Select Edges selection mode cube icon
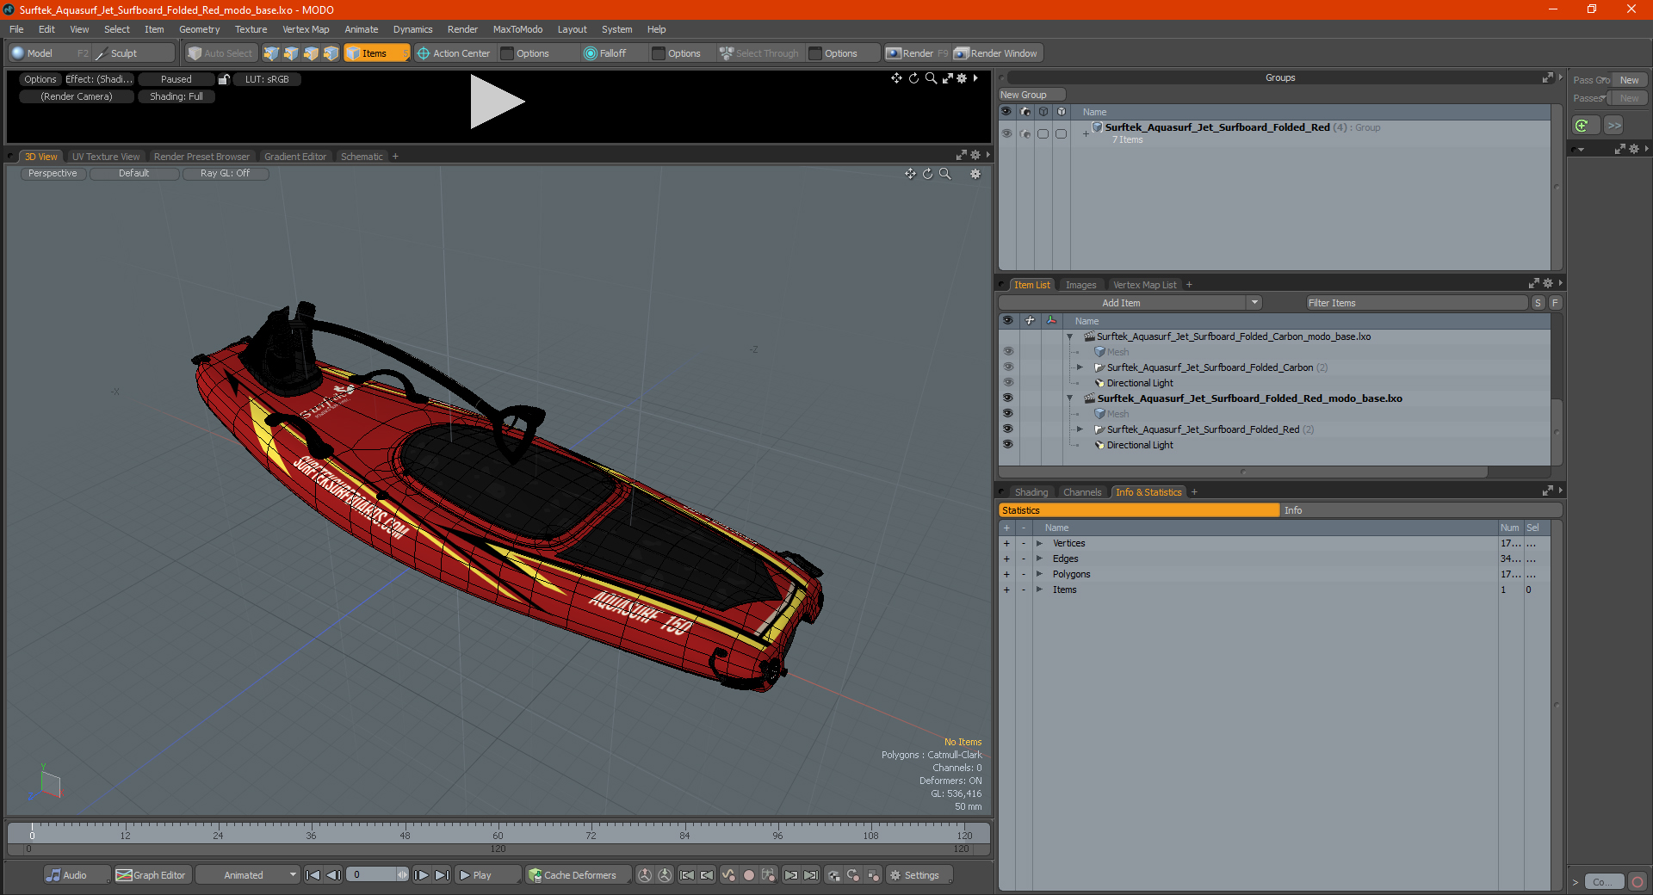This screenshot has height=895, width=1653. [x=291, y=53]
